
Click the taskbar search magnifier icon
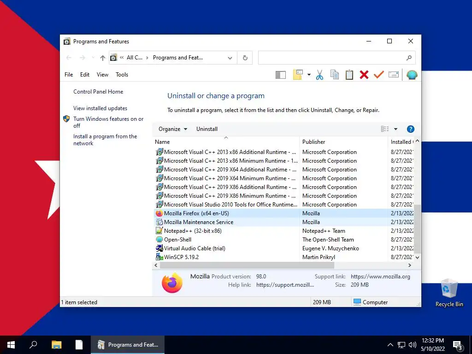(33, 345)
